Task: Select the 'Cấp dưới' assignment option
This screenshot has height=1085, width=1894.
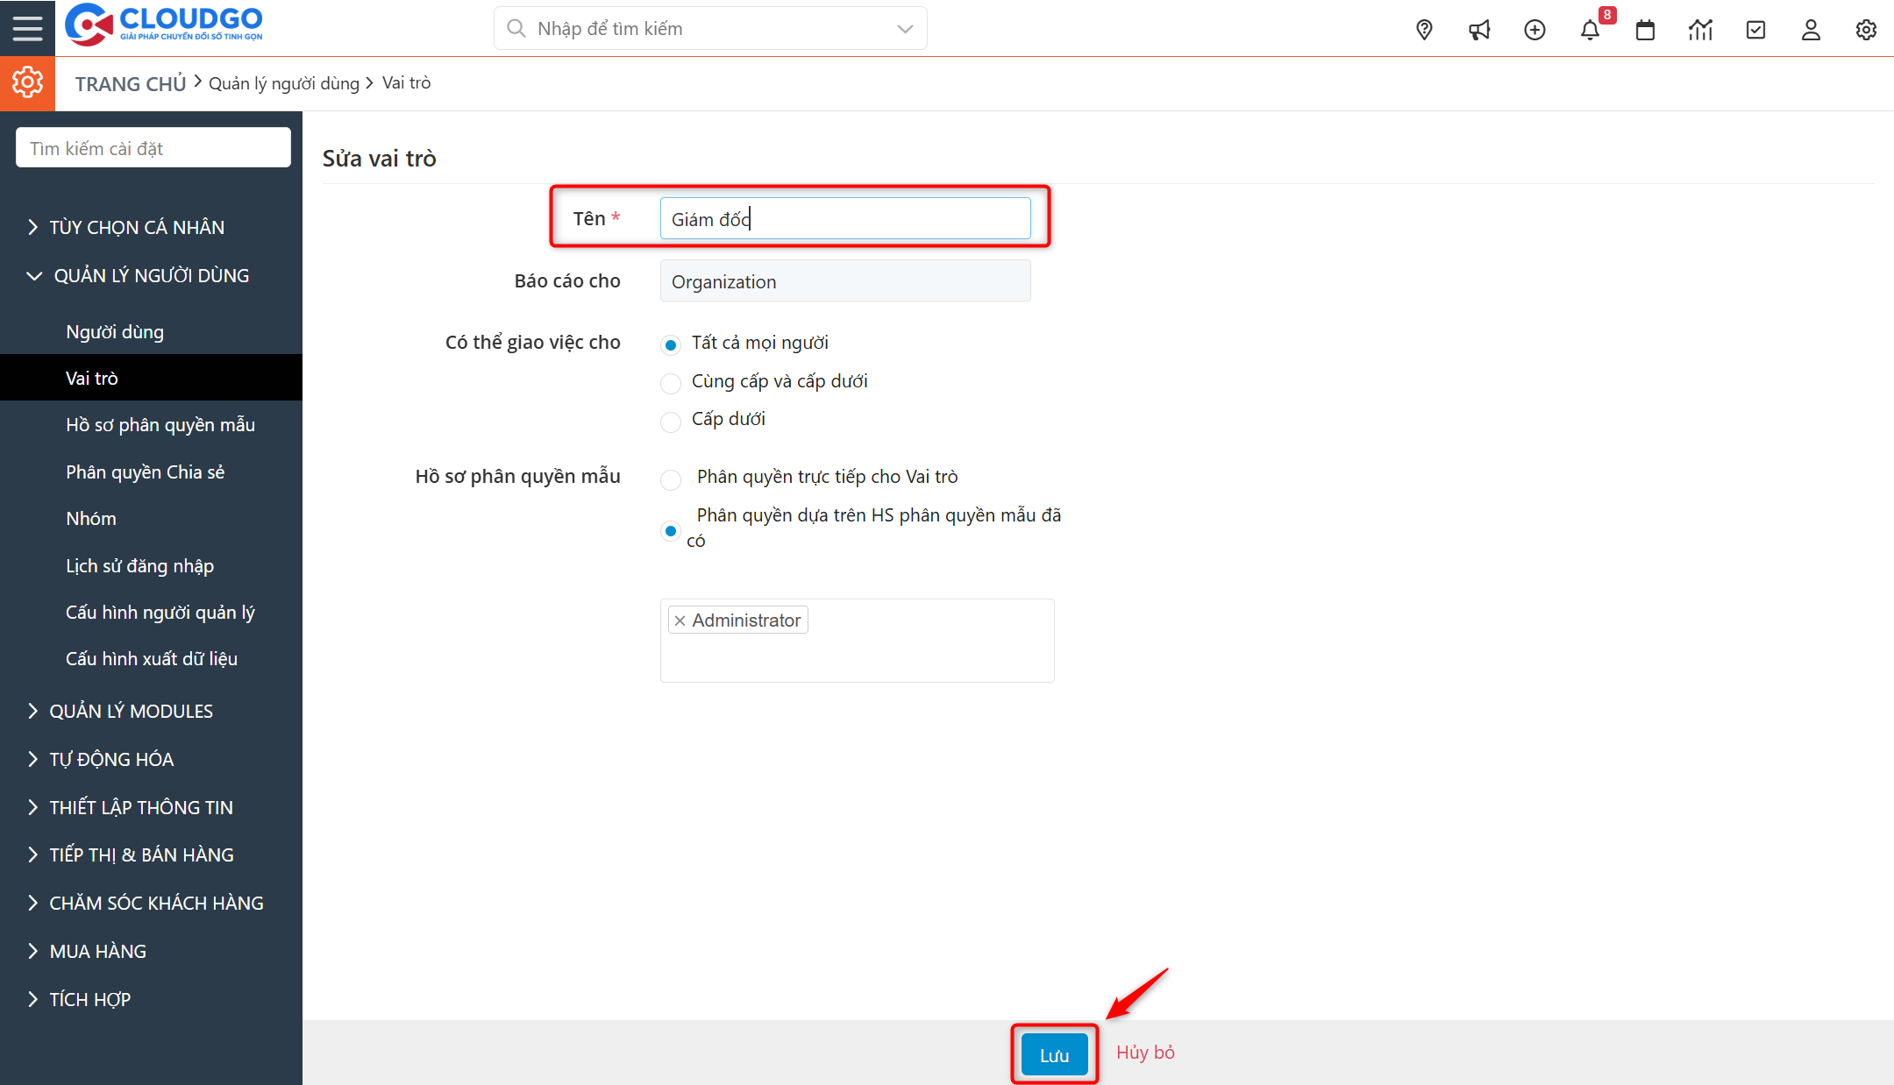Action: point(671,422)
